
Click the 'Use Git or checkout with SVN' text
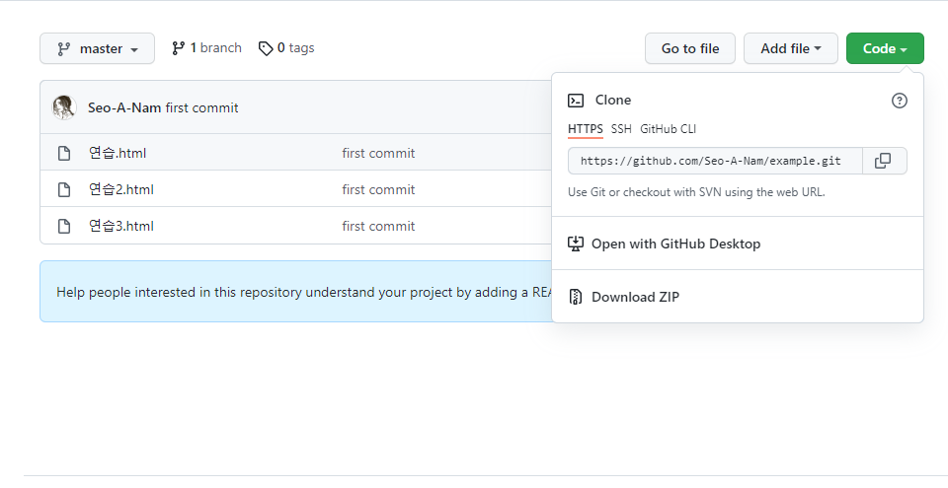click(696, 192)
